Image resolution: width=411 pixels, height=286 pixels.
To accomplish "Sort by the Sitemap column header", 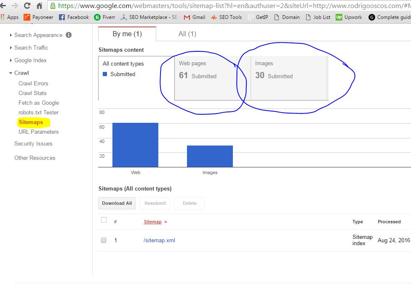I will click(152, 222).
